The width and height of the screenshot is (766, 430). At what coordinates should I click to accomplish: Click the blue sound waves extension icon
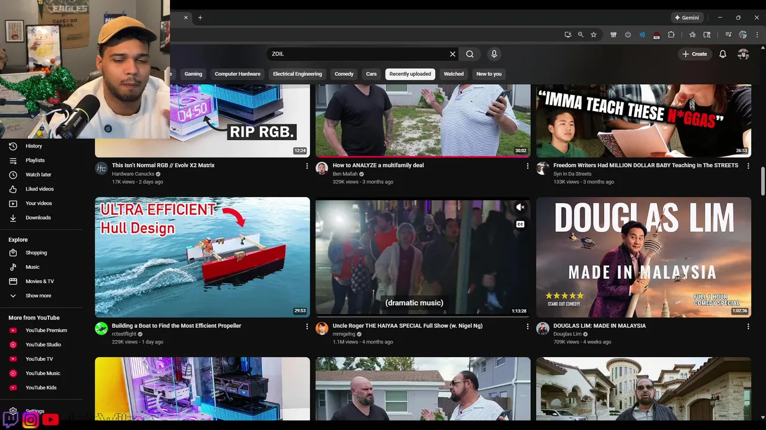click(x=642, y=35)
